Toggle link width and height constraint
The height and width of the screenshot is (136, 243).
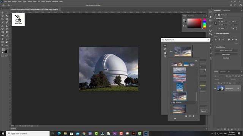tap(216, 23)
